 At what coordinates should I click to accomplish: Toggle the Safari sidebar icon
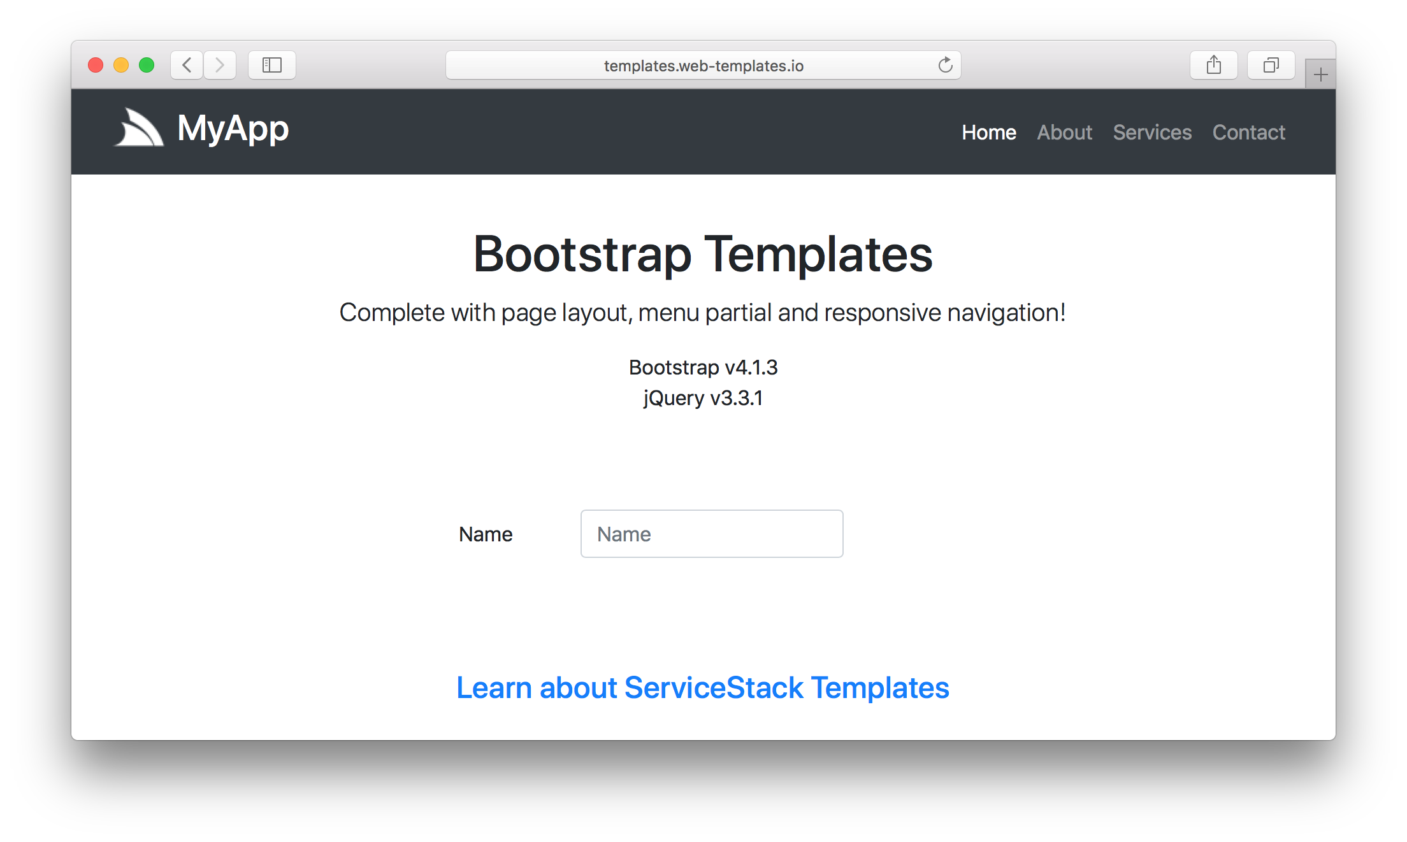(272, 65)
